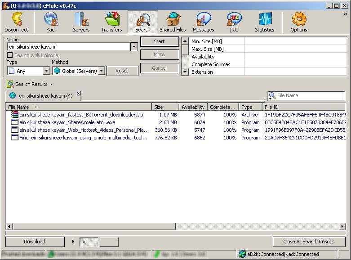Click the Max. Size [MB] value field

click(295, 49)
